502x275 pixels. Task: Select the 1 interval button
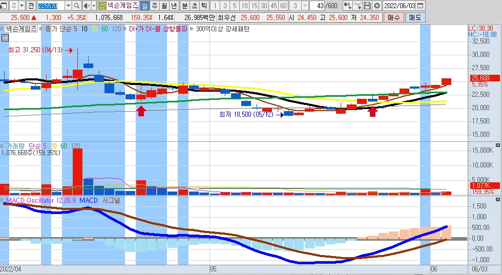(215, 6)
